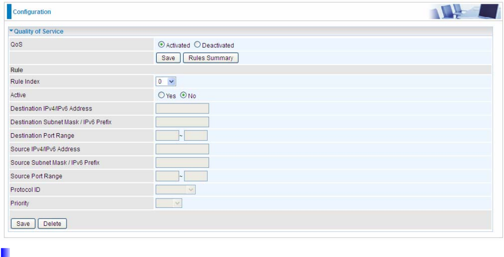Click the Source Port Range start field
This screenshot has height=257, width=504.
(x=167, y=176)
